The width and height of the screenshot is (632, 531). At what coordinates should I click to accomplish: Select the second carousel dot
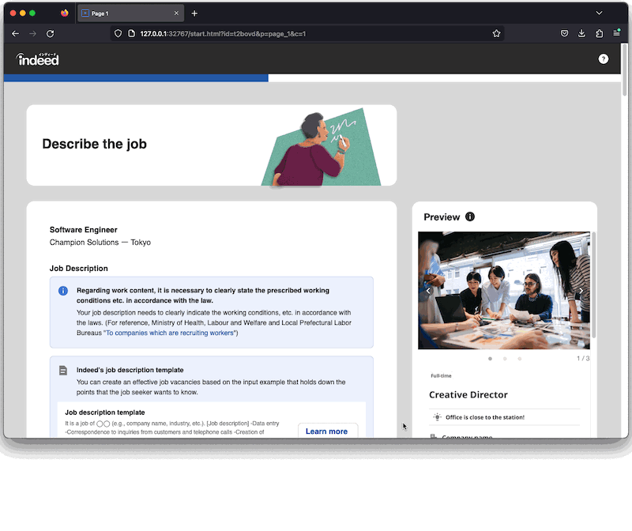505,359
